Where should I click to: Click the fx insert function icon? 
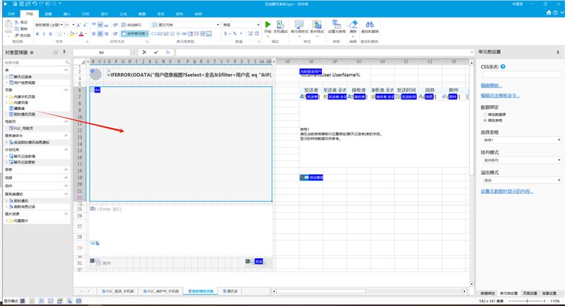coord(167,52)
